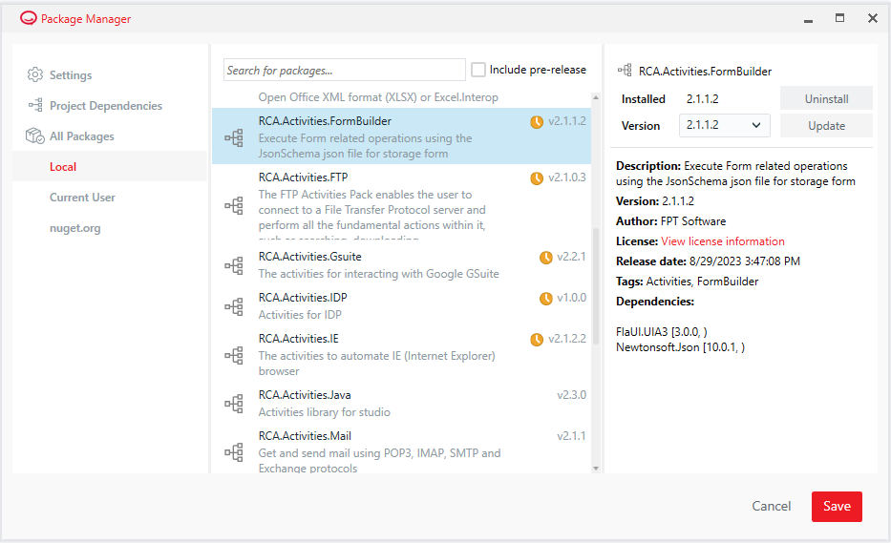
Task: Click the RCA.Activities.Mail package icon
Action: pos(234,452)
